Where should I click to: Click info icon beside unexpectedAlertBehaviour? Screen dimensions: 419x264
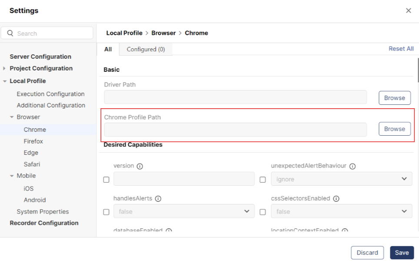(x=352, y=166)
